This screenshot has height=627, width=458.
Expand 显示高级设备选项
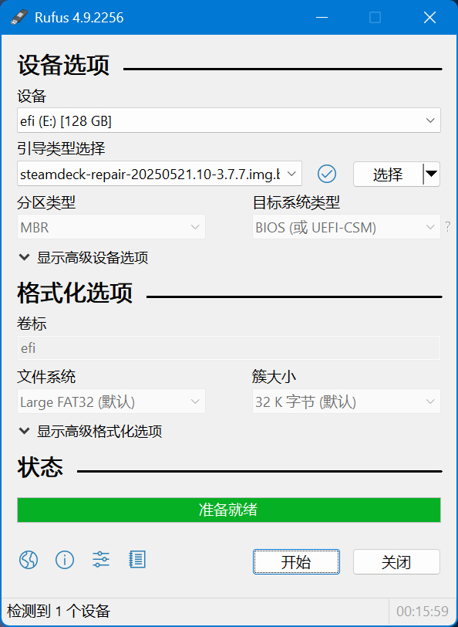tap(84, 258)
